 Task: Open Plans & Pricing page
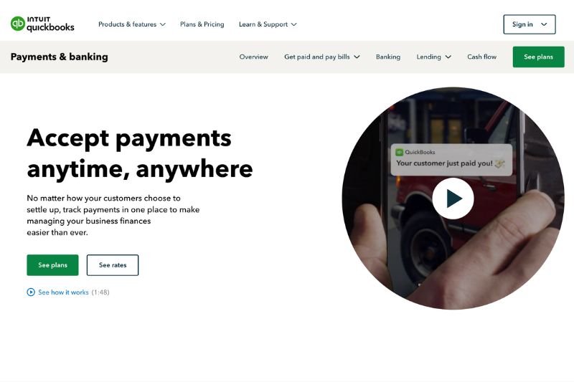202,24
